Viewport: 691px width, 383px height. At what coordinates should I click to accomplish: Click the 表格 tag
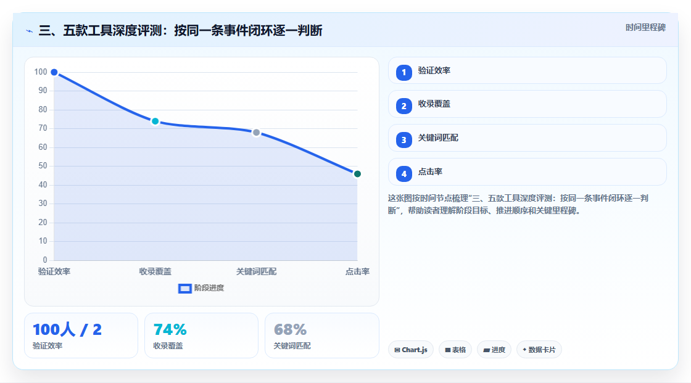click(x=455, y=350)
